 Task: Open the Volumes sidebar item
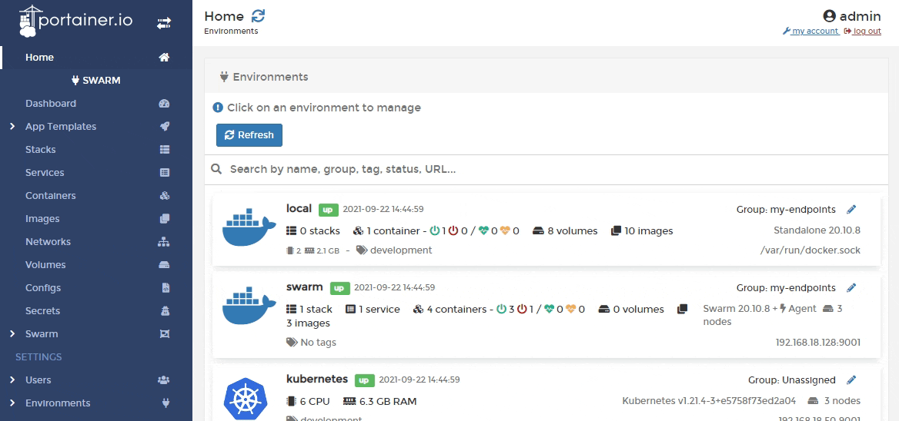coord(45,265)
